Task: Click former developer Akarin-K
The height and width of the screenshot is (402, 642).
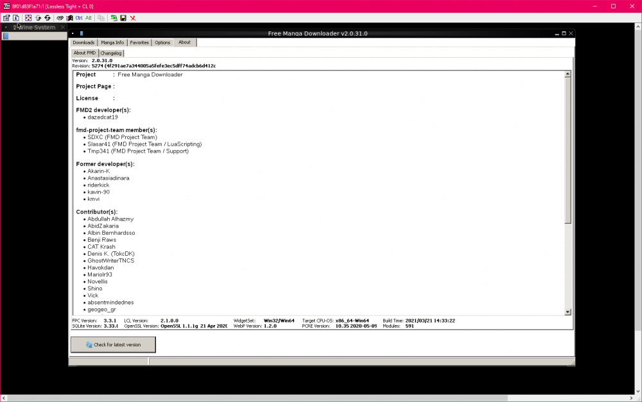Action: 98,171
